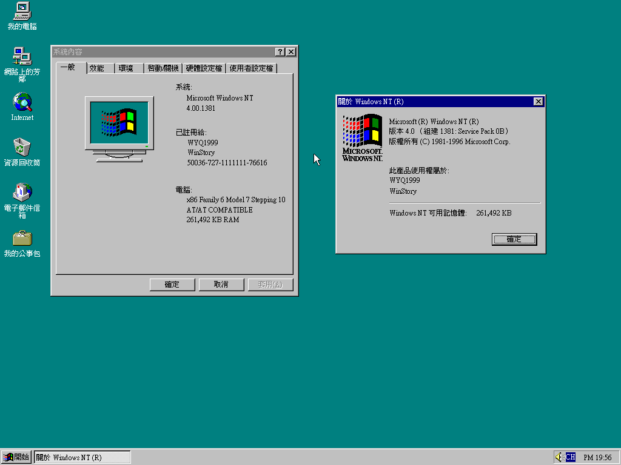Viewport: 621px width, 465px height.
Task: Click the 261,492 KB memory value in About dialog
Action: point(494,213)
